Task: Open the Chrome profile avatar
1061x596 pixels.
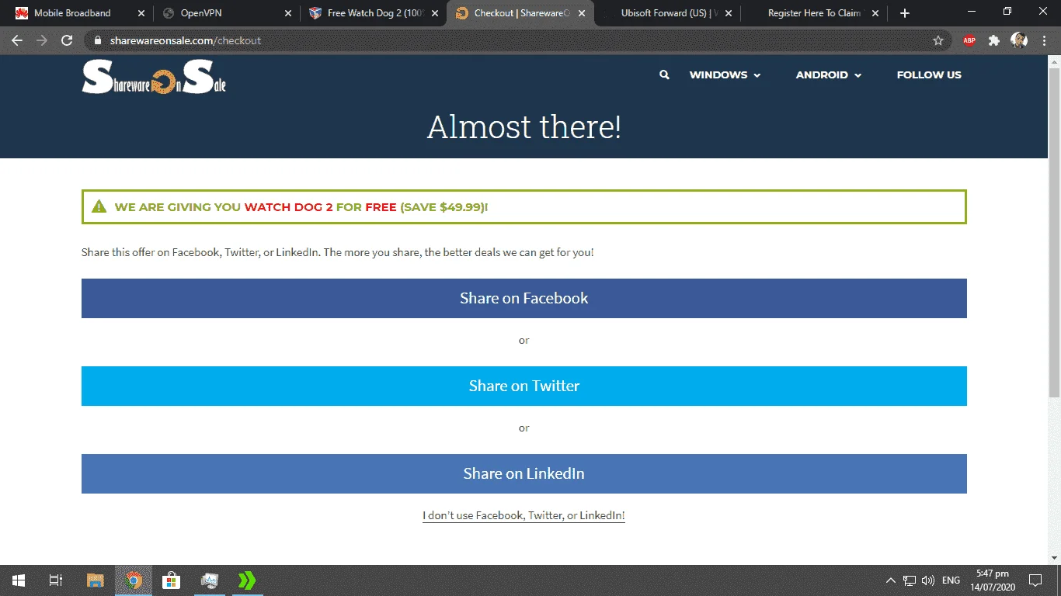Action: point(1019,40)
